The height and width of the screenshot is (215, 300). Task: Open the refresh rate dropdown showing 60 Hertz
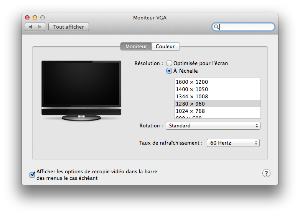(233, 143)
